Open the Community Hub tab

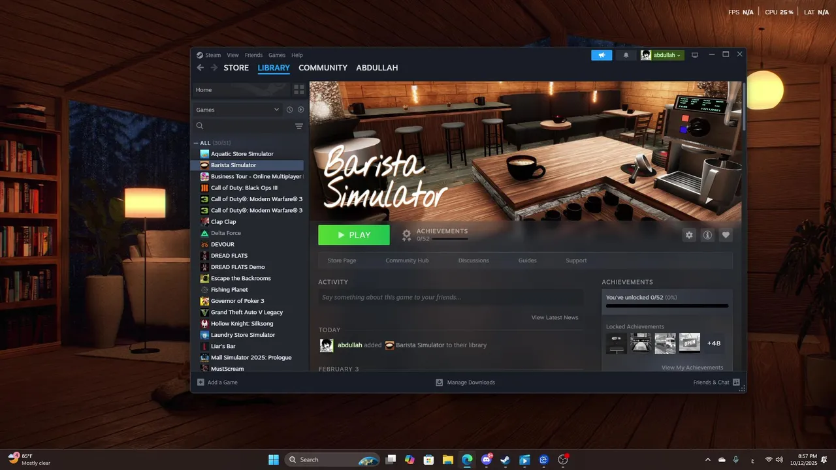[x=407, y=260]
